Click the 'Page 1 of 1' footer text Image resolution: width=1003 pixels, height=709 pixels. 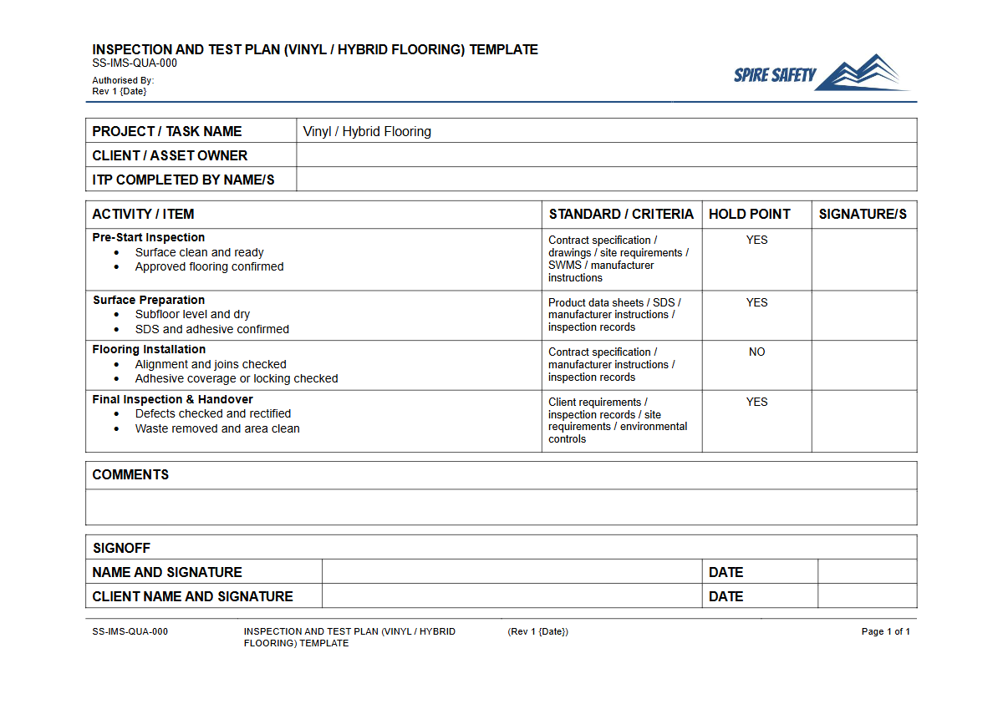[886, 631]
